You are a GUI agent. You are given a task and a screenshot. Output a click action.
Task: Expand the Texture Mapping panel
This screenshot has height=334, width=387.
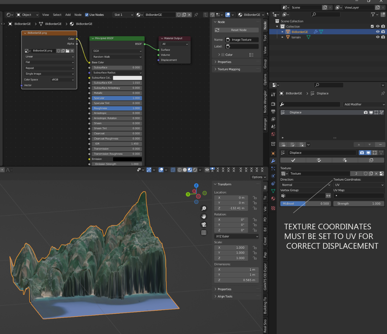(x=229, y=69)
